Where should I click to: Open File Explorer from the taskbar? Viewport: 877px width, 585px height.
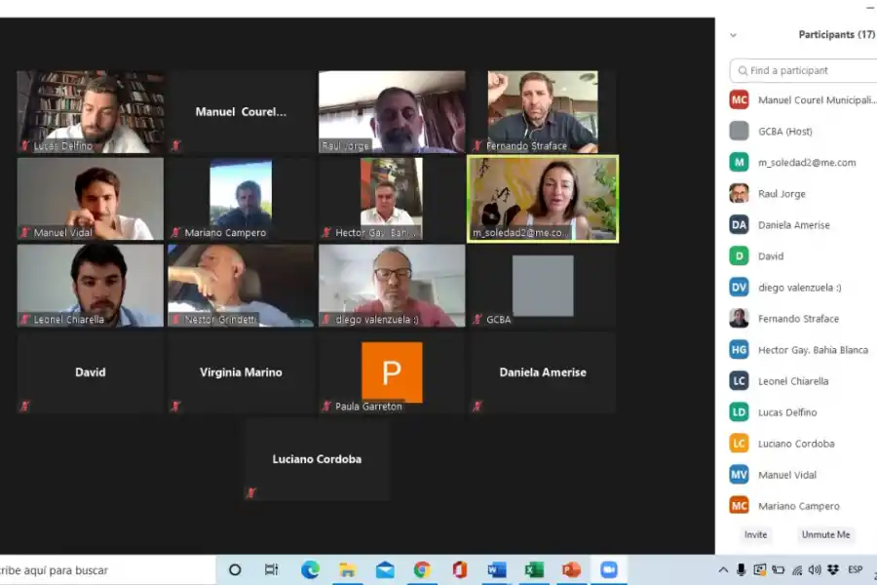point(347,570)
